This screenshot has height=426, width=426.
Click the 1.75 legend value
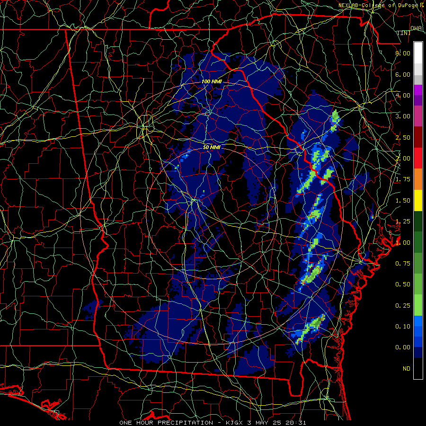tap(403, 179)
